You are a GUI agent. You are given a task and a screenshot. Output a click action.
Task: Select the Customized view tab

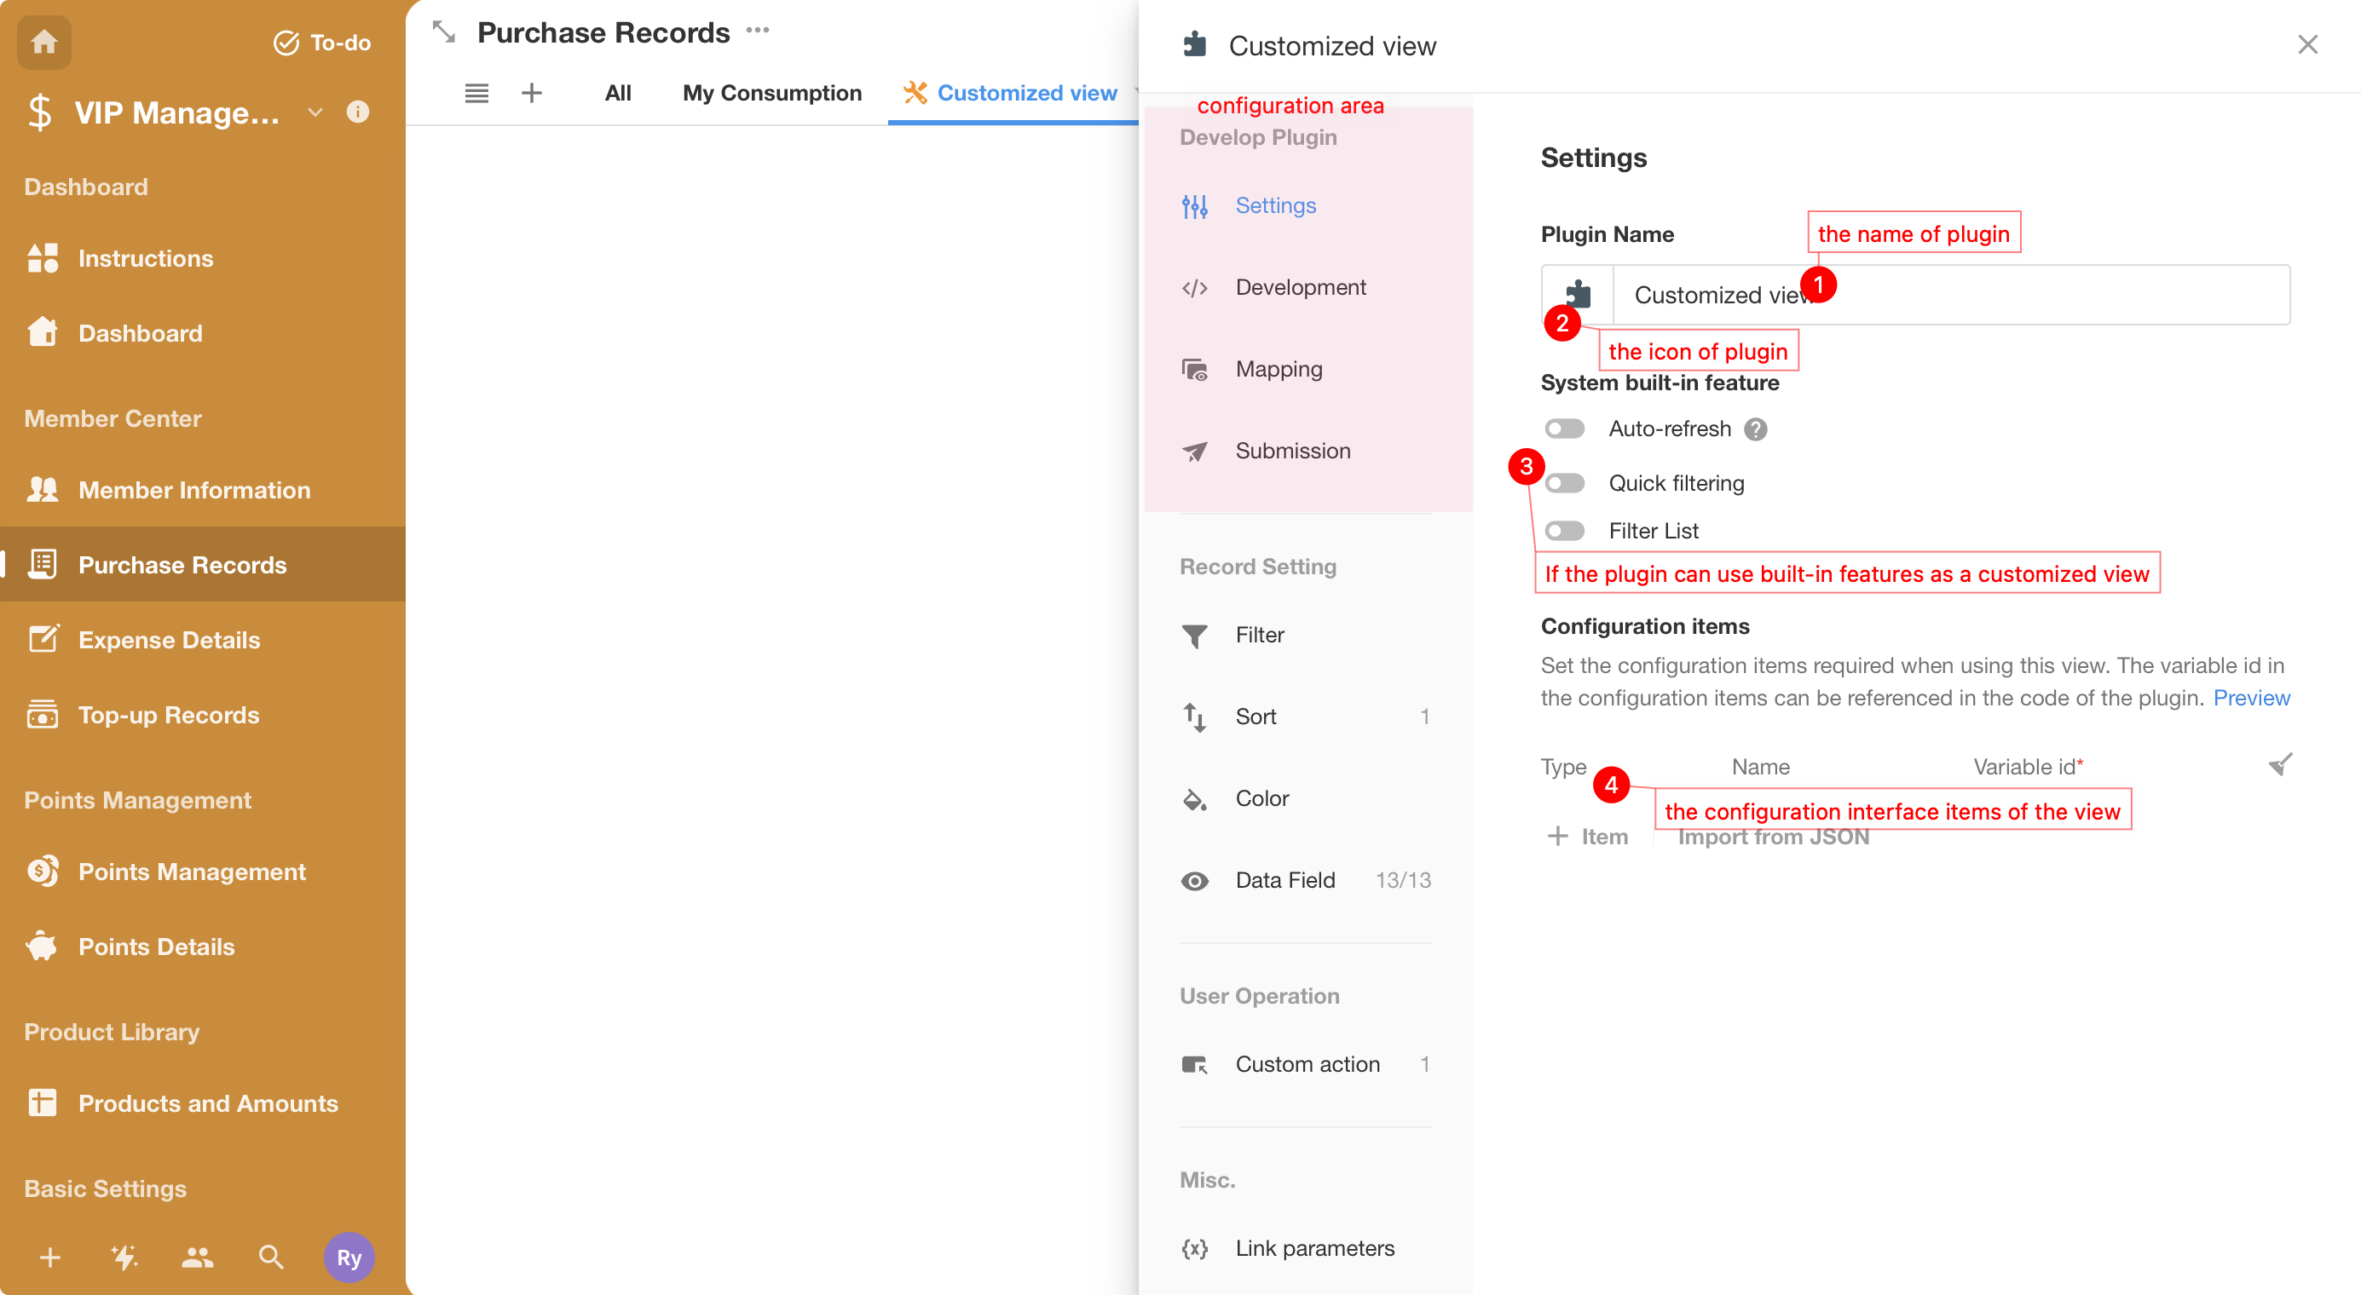[x=1027, y=91]
